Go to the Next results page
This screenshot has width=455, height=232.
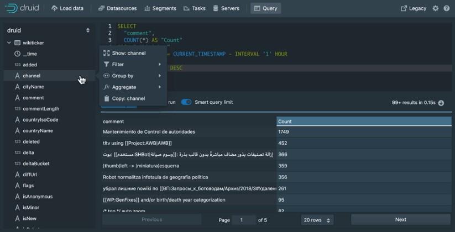tap(401, 219)
